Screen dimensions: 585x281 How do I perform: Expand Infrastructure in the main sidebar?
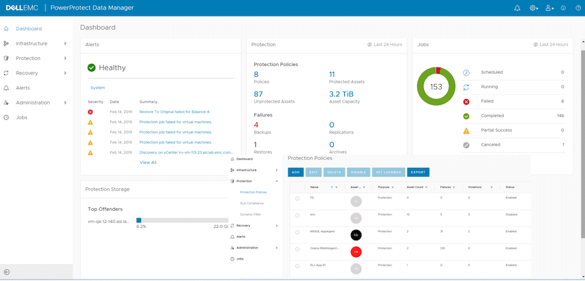pos(65,43)
